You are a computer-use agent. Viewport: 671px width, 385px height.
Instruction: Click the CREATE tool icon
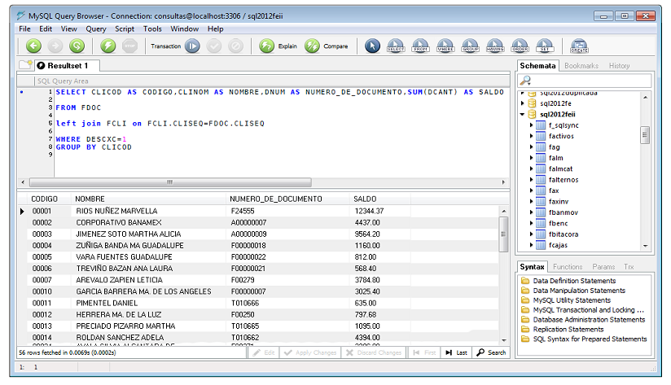(580, 46)
